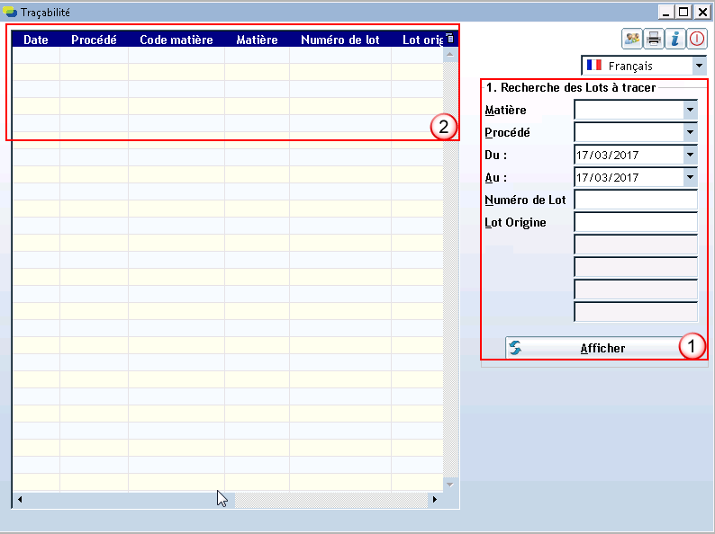Sort by the Procédé column header
The height and width of the screenshot is (534, 715).
94,40
